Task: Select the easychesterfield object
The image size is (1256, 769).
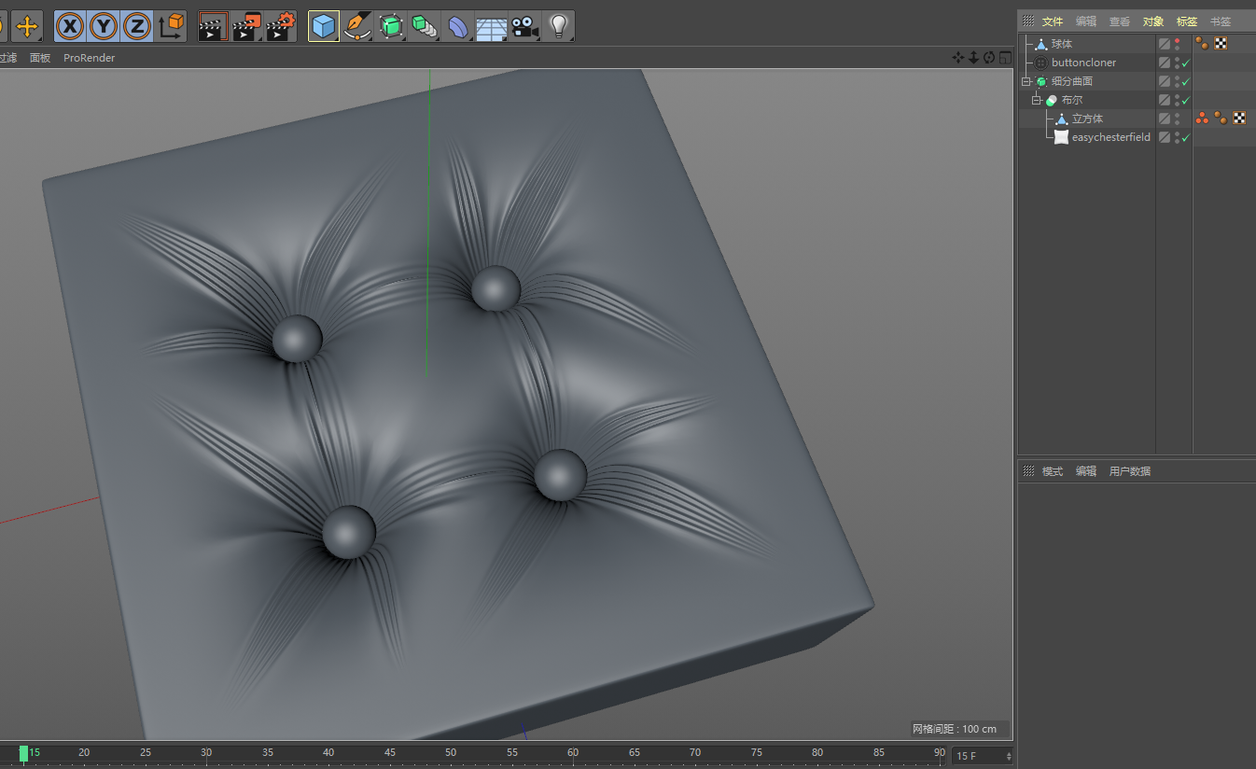Action: (x=1110, y=137)
